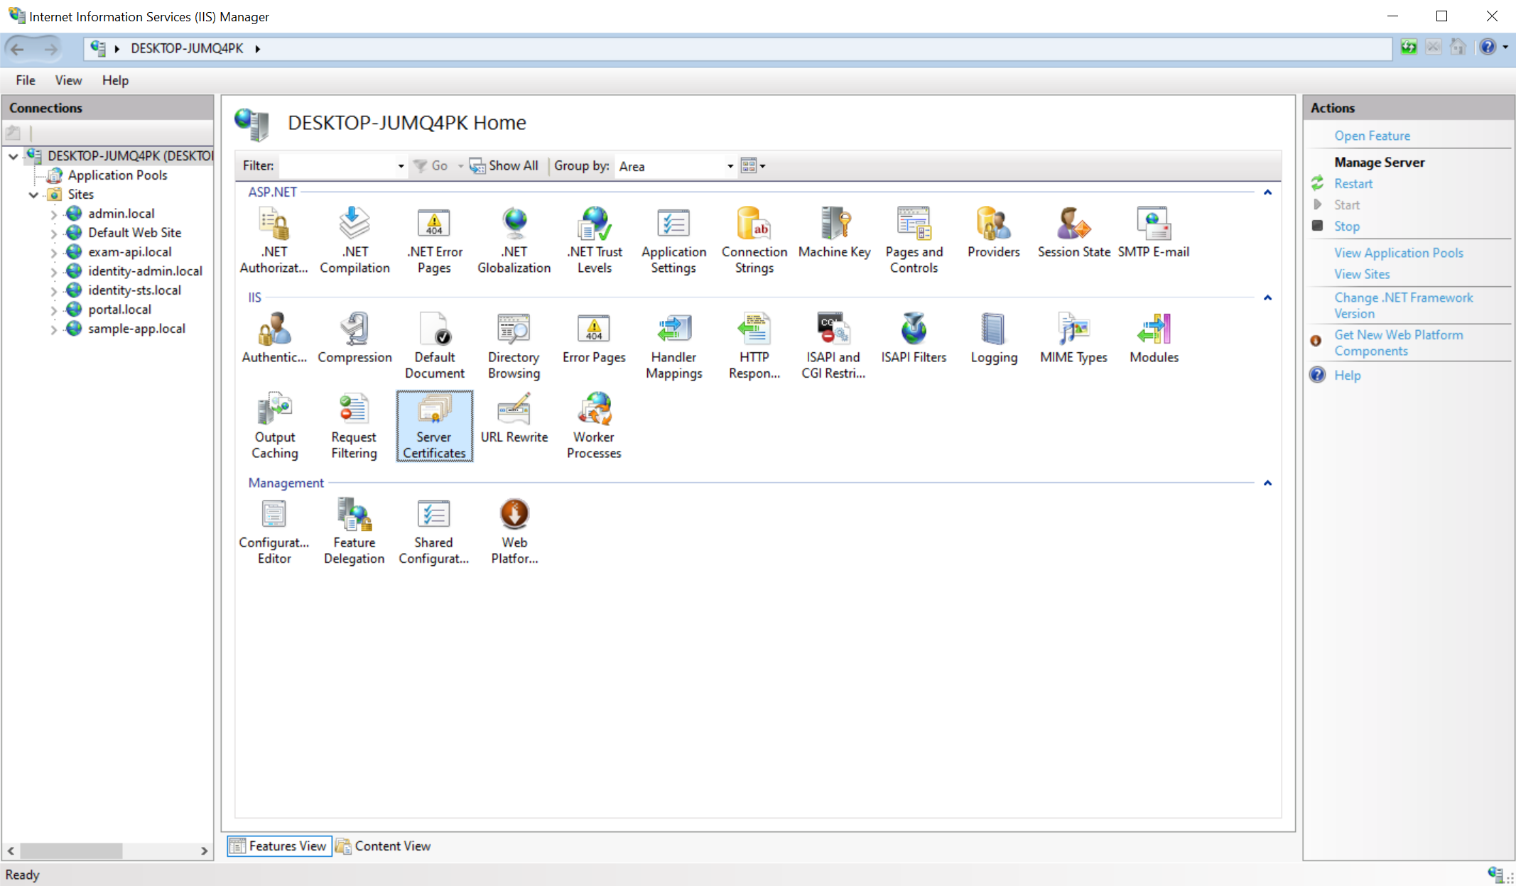This screenshot has width=1516, height=886.
Task: Restart the server from Actions pane
Action: click(1353, 183)
